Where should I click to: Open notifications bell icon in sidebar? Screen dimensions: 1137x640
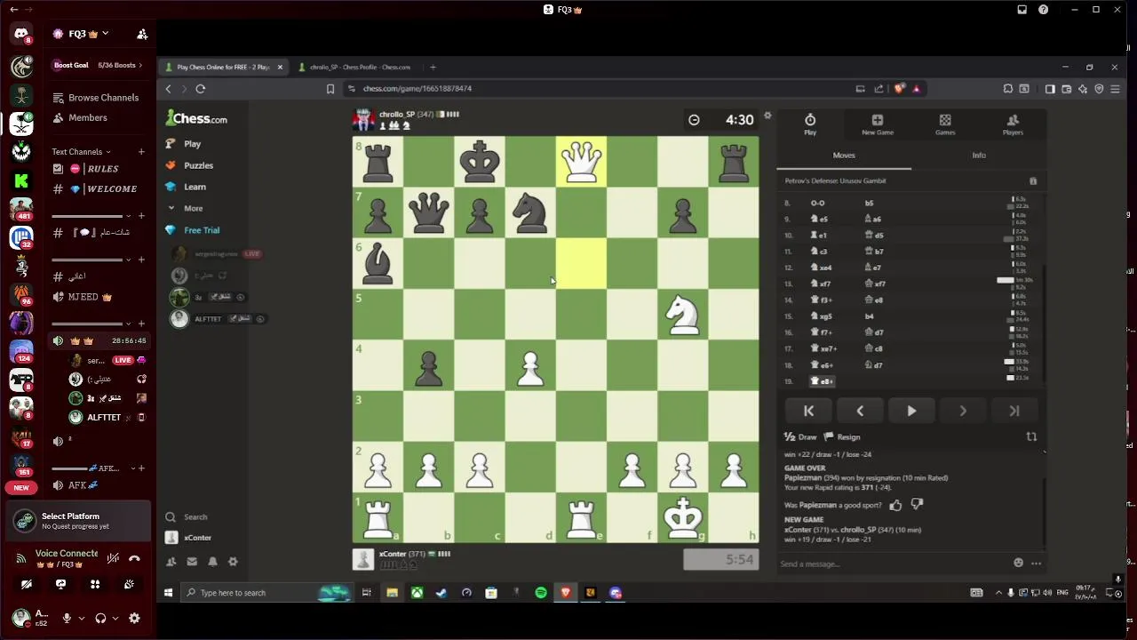(x=212, y=562)
